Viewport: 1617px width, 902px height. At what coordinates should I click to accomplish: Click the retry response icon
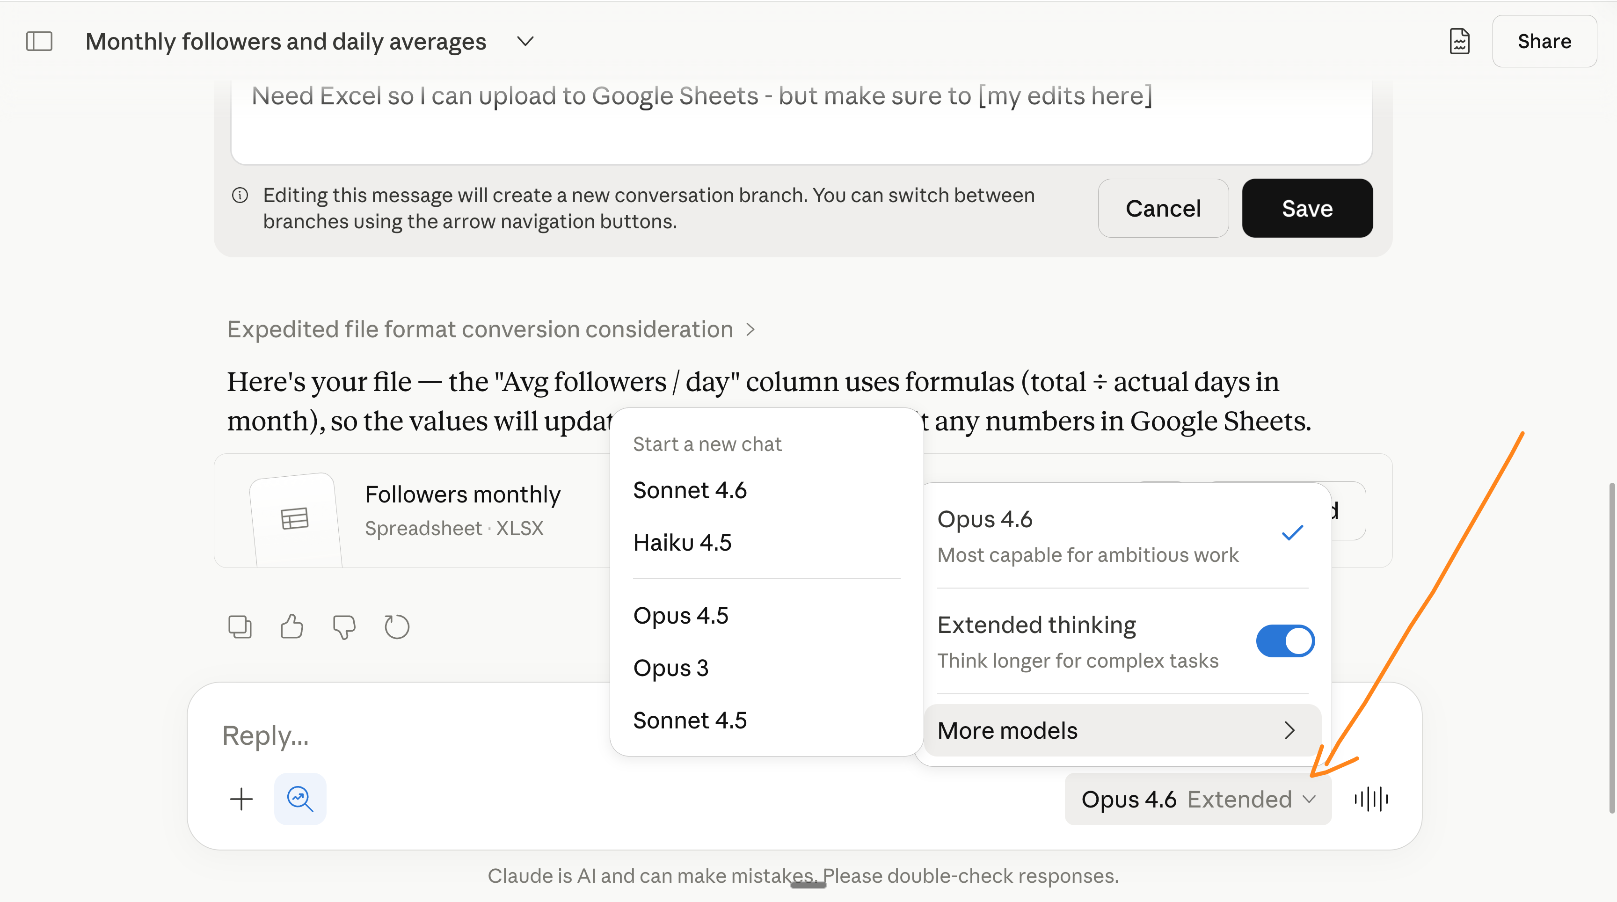click(x=397, y=626)
